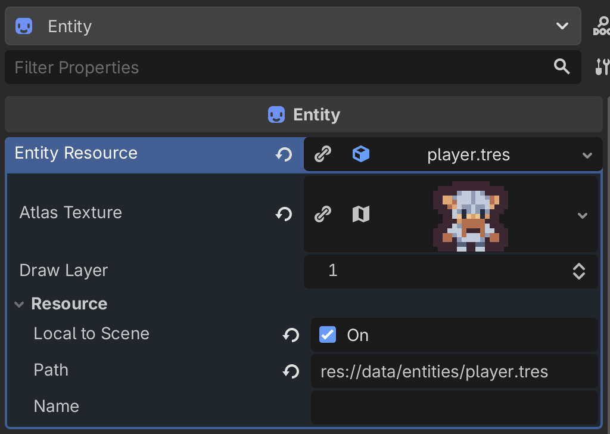Viewport: 610px width, 434px height.
Task: Click the atlas map icon beside sprite
Action: [x=360, y=213]
